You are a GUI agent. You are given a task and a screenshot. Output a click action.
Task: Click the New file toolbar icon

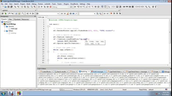[3, 7]
